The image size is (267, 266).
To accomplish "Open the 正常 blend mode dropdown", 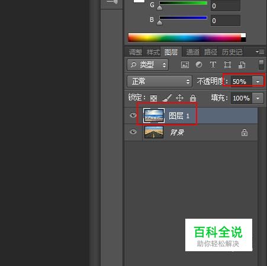I will tap(159, 81).
